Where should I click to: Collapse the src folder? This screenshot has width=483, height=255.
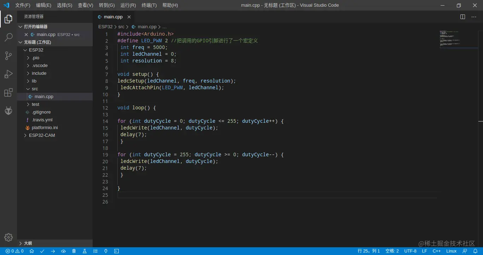point(28,89)
